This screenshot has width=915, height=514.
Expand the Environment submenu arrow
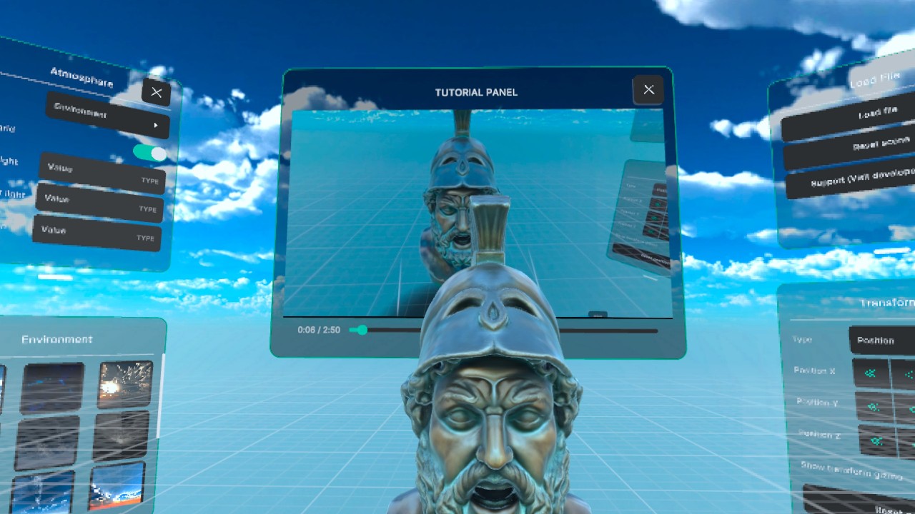click(x=156, y=125)
